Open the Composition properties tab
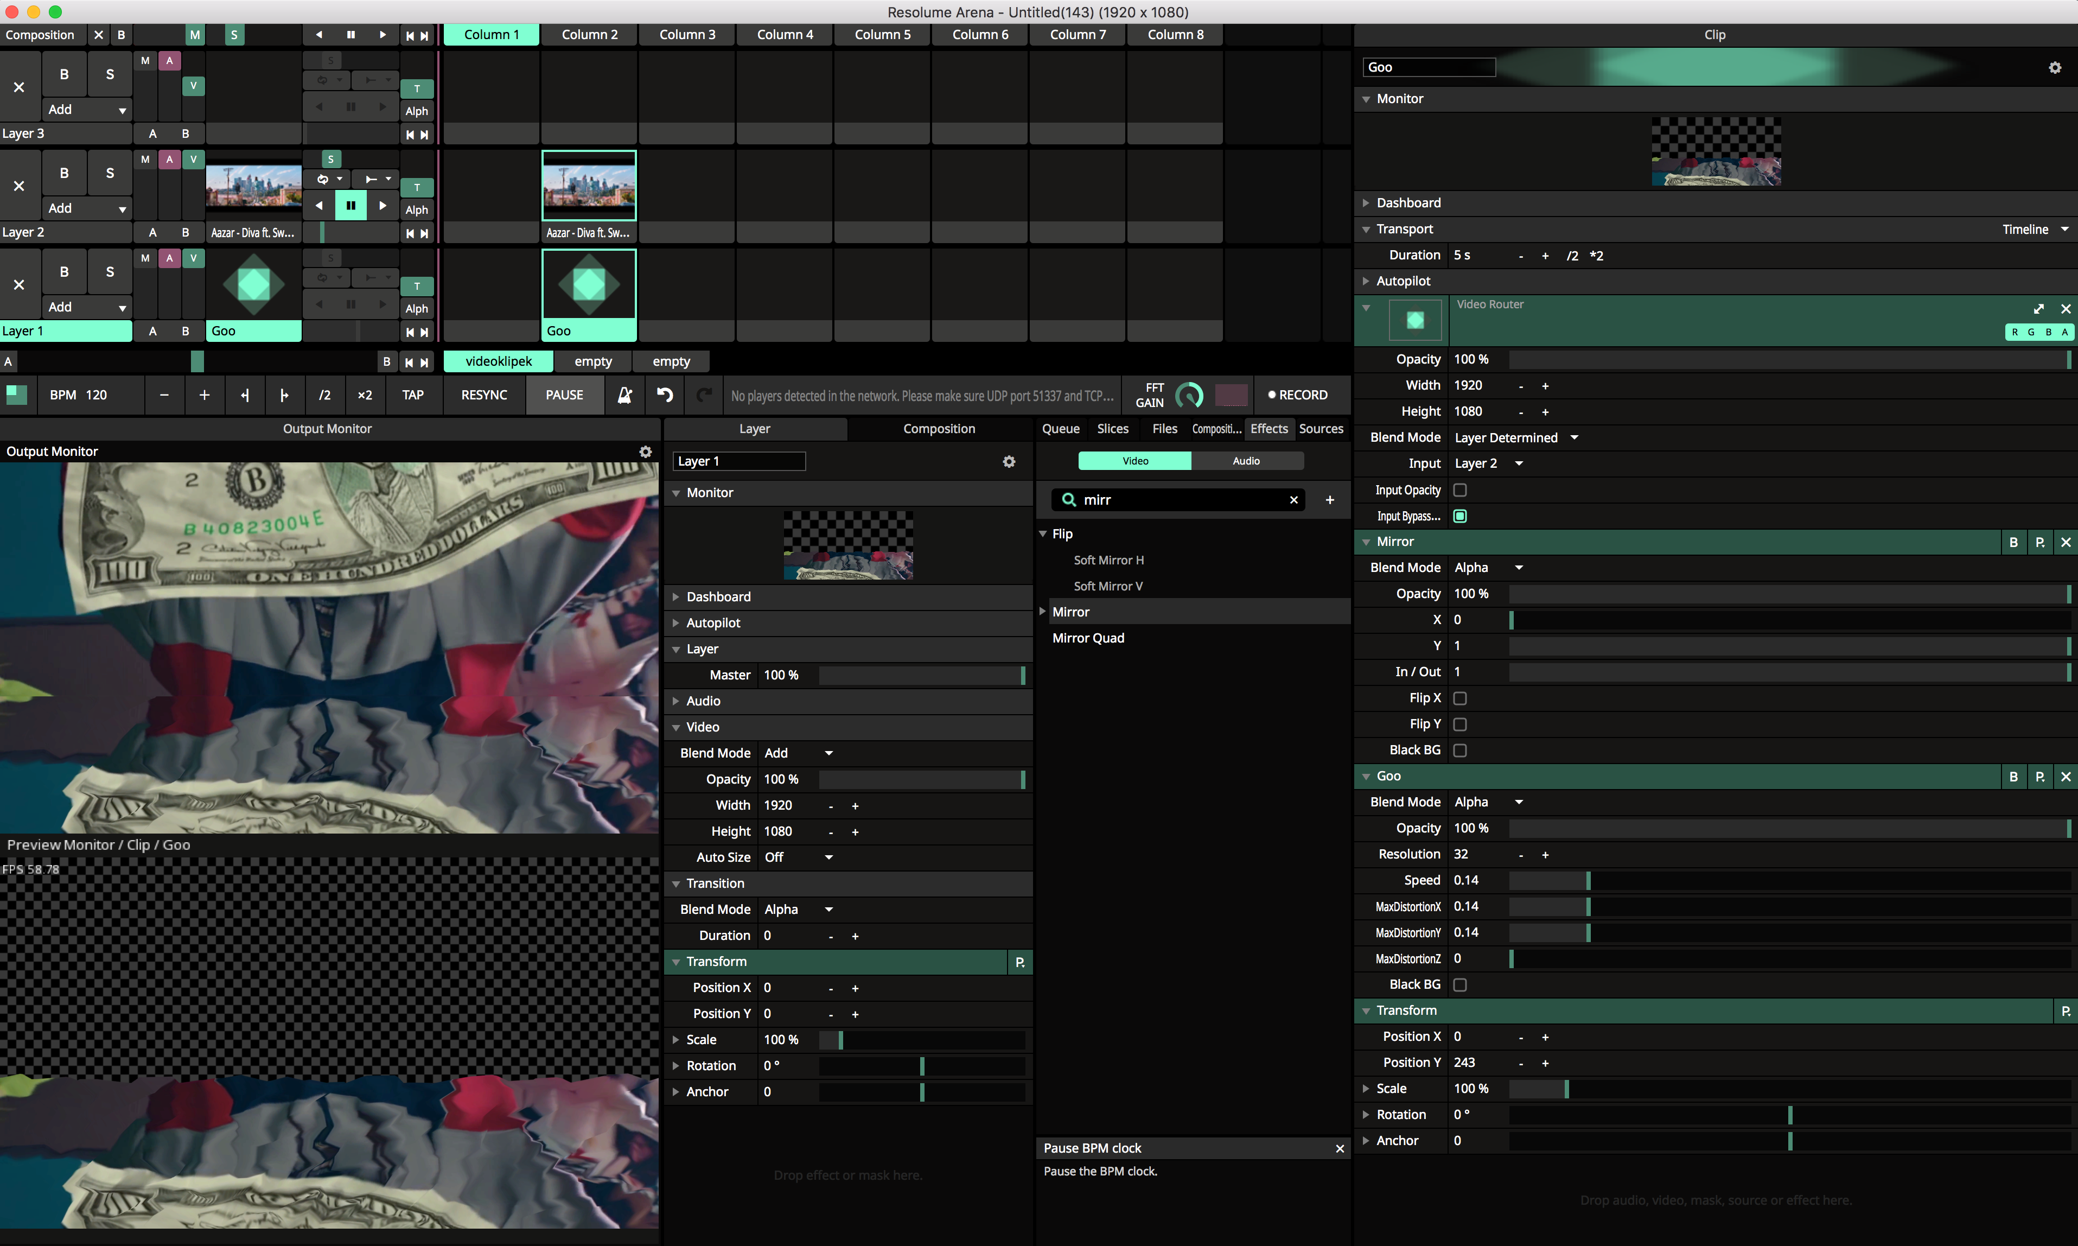Viewport: 2078px width, 1246px height. click(938, 429)
